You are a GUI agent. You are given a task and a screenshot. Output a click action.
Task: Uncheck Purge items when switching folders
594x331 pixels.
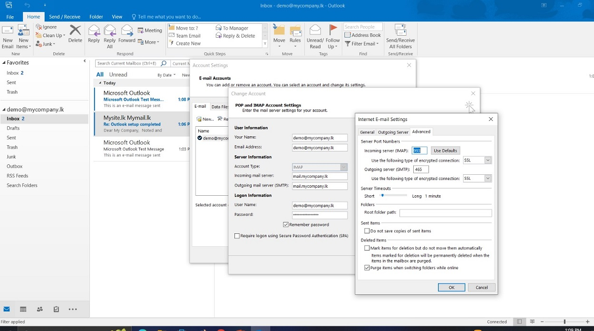(x=367, y=268)
